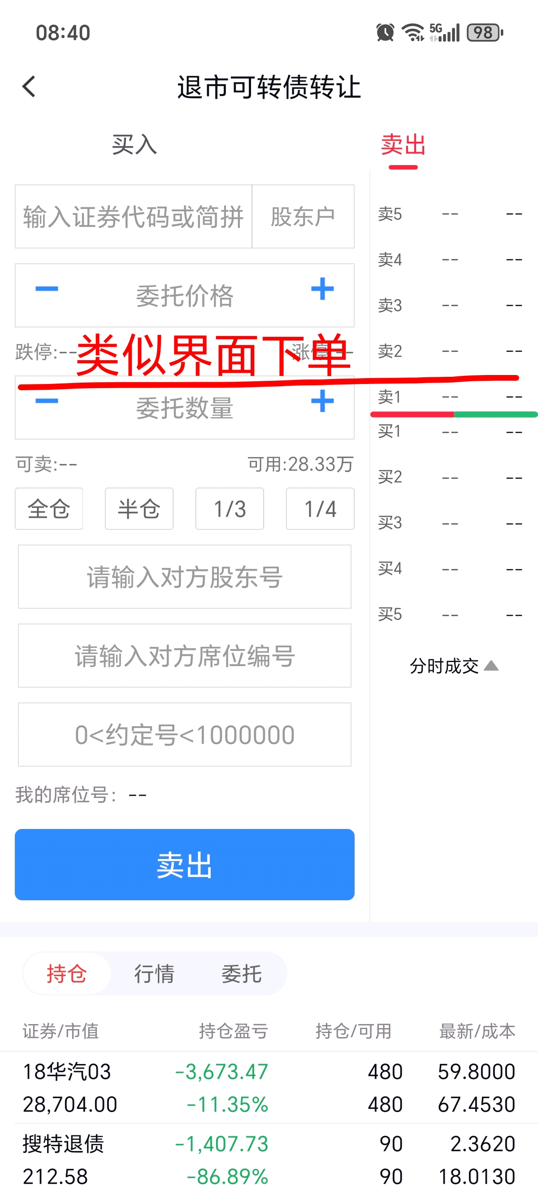538x1195 pixels.
Task: Open the 股东户 account selector
Action: tap(303, 217)
